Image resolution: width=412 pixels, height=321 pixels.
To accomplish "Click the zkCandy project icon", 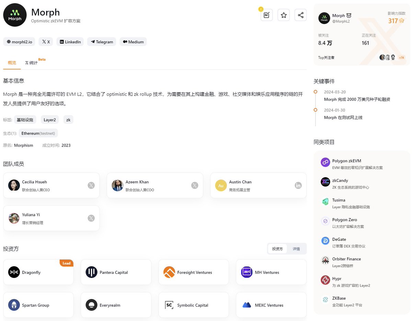I will pos(325,182).
